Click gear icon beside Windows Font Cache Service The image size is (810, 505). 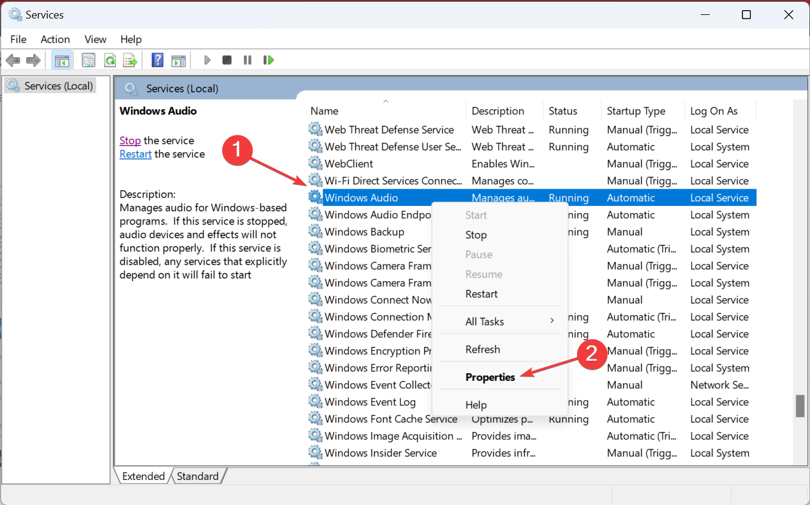[x=315, y=419]
